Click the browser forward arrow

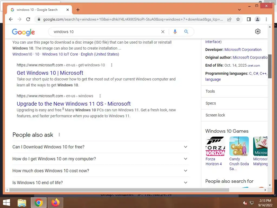(x=19, y=19)
